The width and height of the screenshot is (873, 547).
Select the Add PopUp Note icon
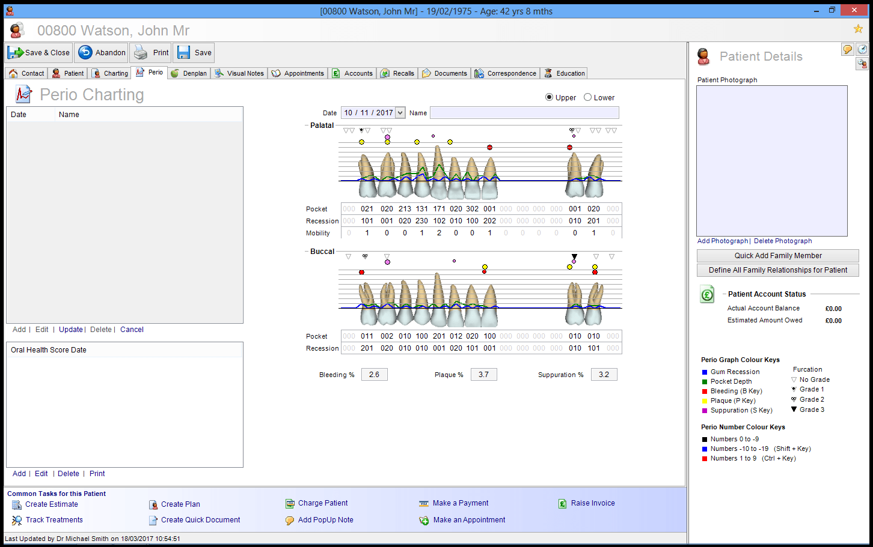tap(291, 520)
